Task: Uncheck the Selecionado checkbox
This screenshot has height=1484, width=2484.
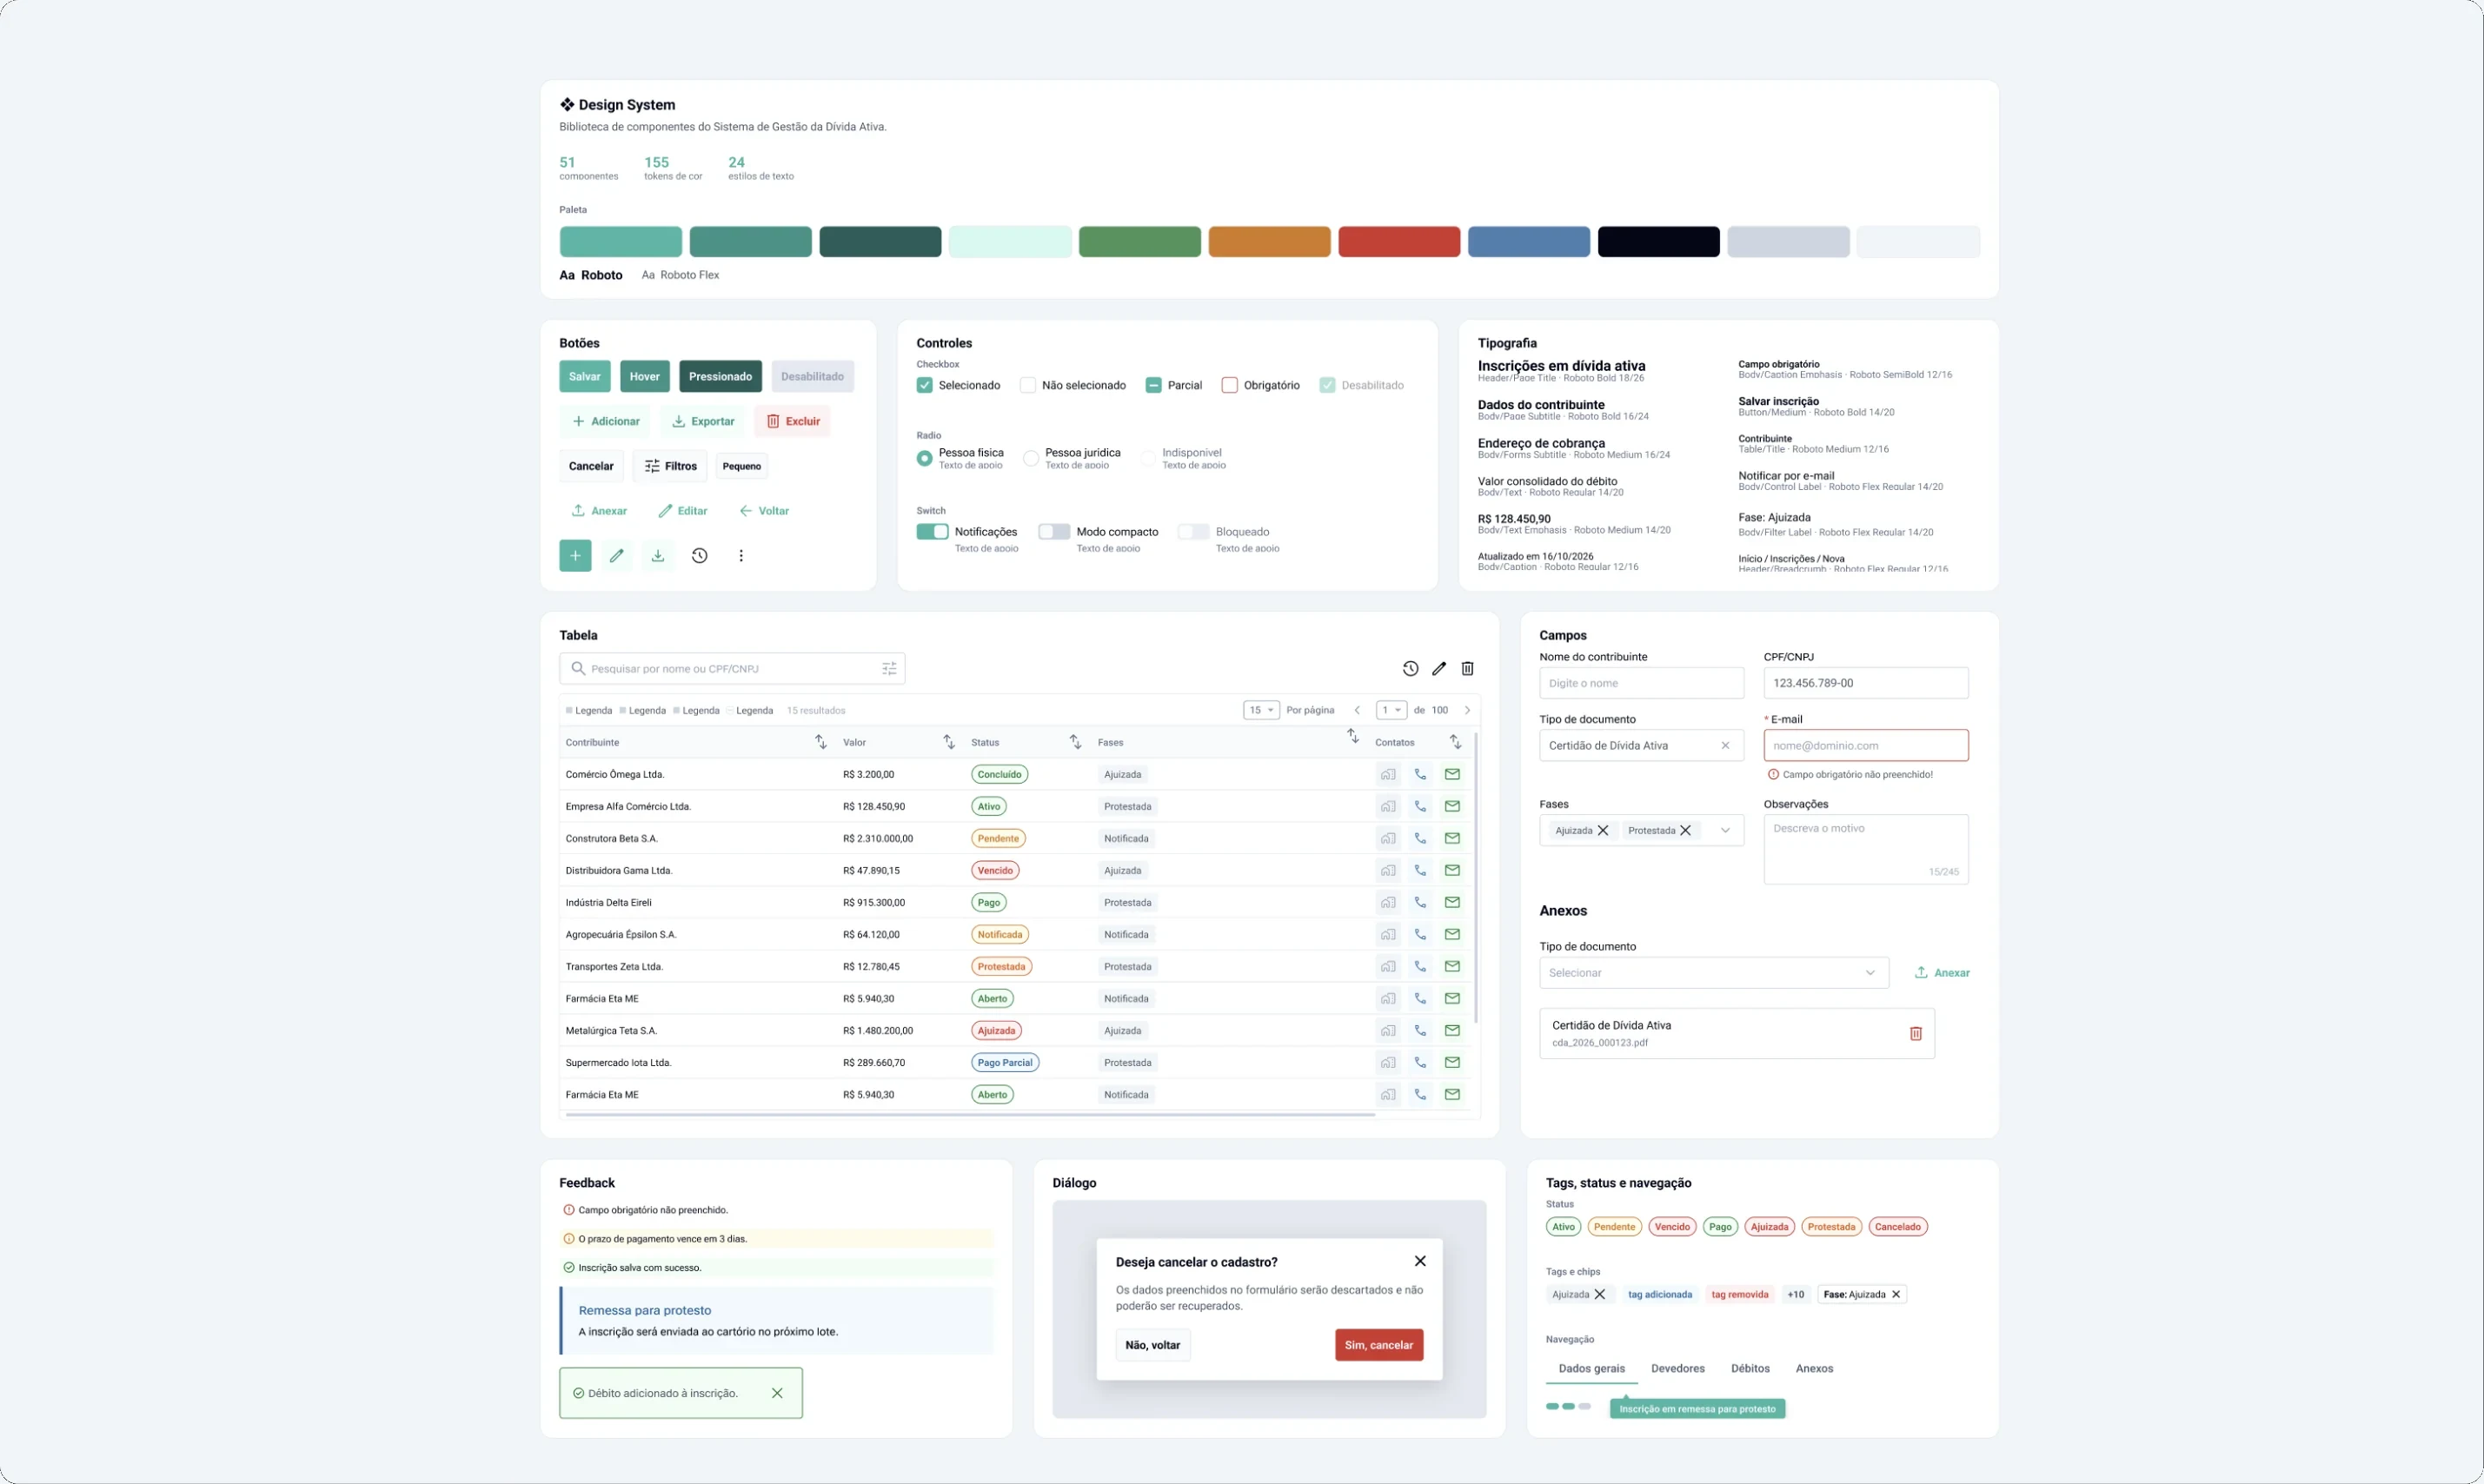Action: tap(925, 385)
